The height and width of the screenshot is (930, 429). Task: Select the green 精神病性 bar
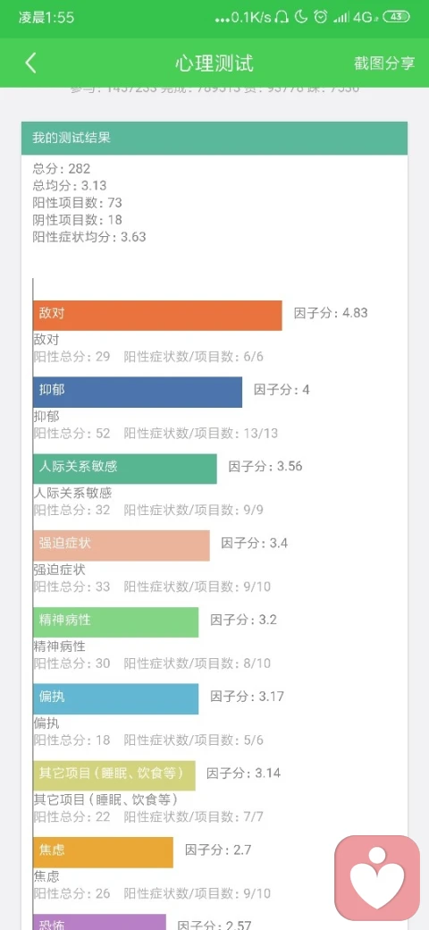pos(115,622)
